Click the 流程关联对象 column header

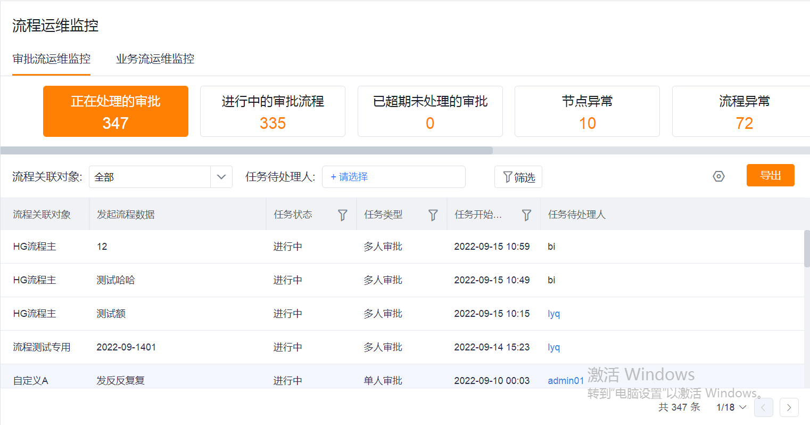[x=42, y=215]
